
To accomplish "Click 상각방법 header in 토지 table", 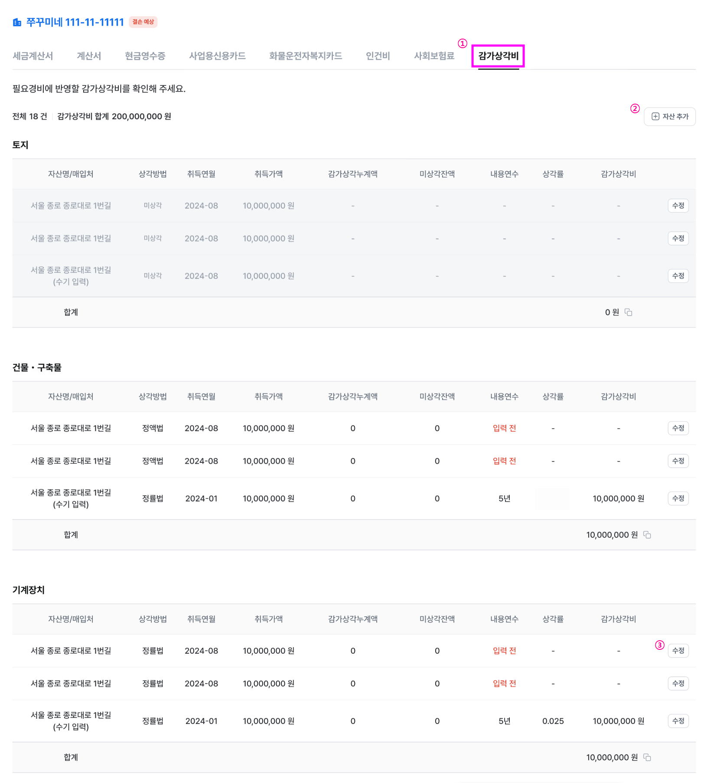I will click(x=153, y=174).
